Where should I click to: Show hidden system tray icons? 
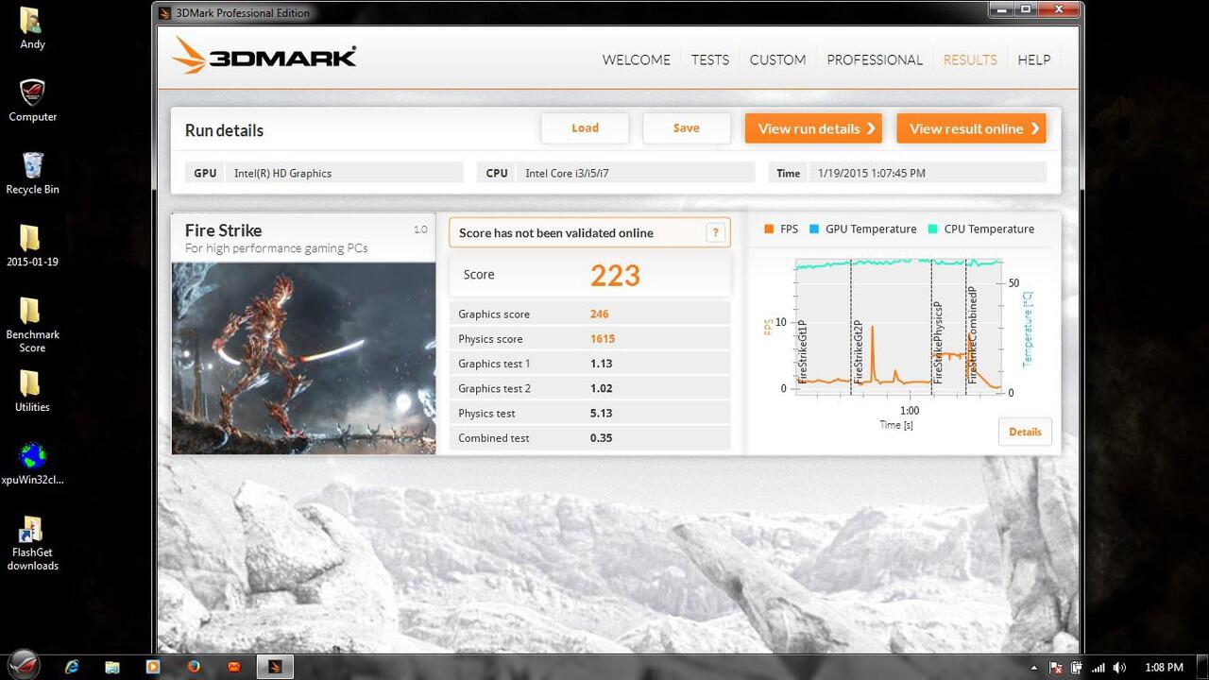pos(1033,668)
